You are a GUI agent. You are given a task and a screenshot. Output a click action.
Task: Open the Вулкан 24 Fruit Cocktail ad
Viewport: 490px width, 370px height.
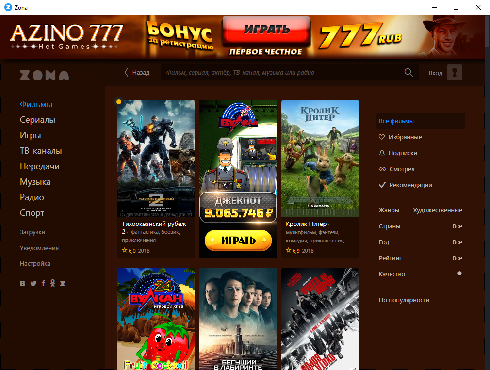(156, 319)
